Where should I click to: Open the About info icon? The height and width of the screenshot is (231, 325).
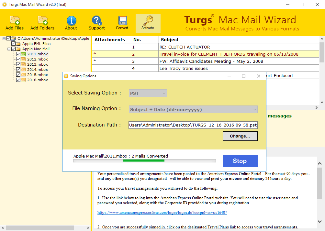[71, 20]
